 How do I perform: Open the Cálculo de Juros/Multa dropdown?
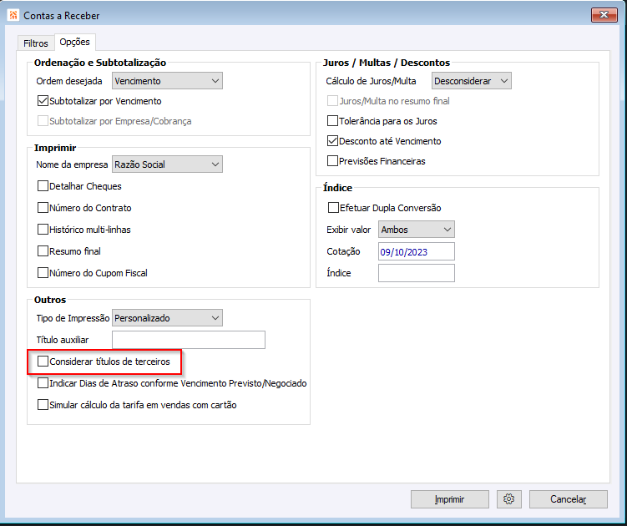click(x=472, y=81)
